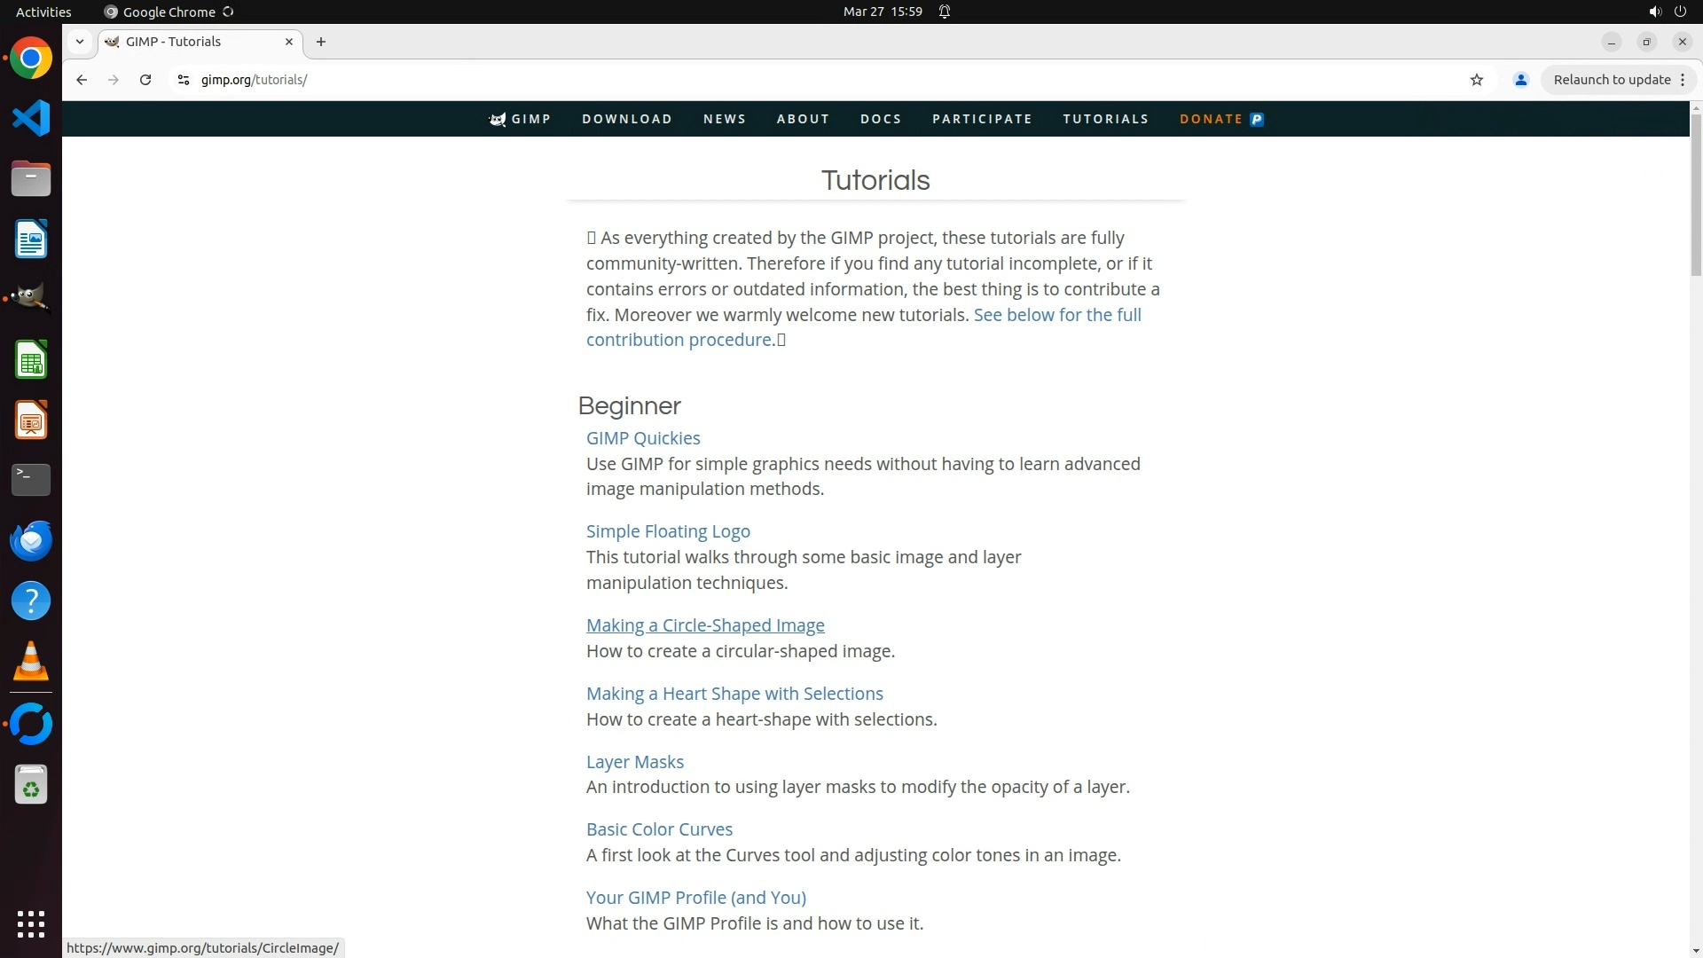Image resolution: width=1703 pixels, height=958 pixels.
Task: Open Visual Studio Code from dock
Action: [31, 118]
